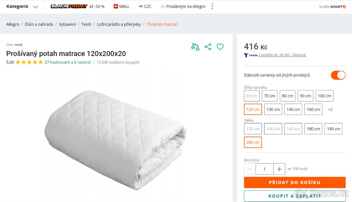Choose the 180 cm length option
The image size is (352, 202).
313,129
